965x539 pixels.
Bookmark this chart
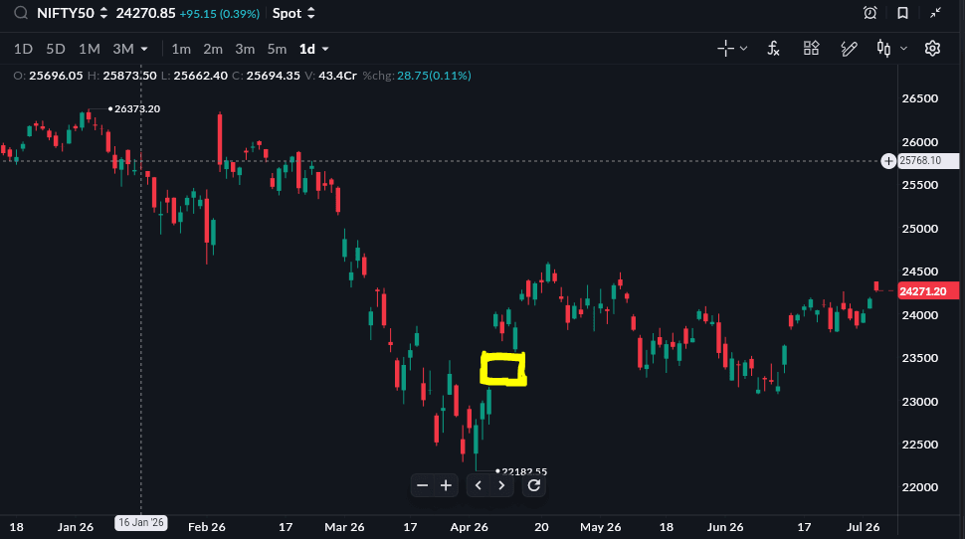click(902, 13)
